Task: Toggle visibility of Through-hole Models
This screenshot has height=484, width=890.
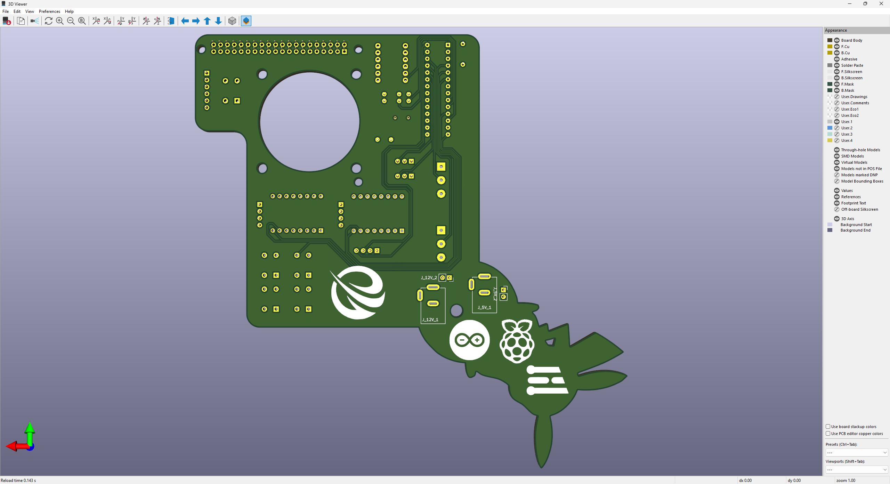Action: [837, 150]
